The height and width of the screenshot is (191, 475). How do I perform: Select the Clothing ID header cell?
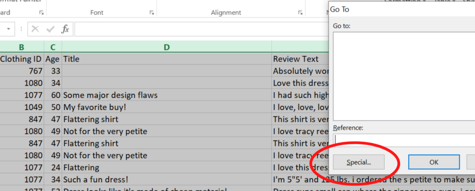point(21,59)
